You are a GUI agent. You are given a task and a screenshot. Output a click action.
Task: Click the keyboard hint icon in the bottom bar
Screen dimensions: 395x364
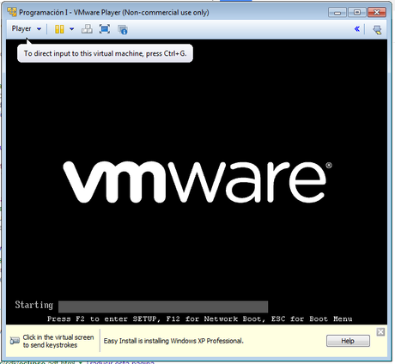coord(15,341)
